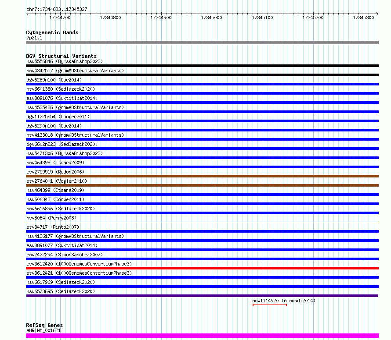Select the brown esv2759515 variant bar
This screenshot has width=391, height=340.
[x=202, y=176]
